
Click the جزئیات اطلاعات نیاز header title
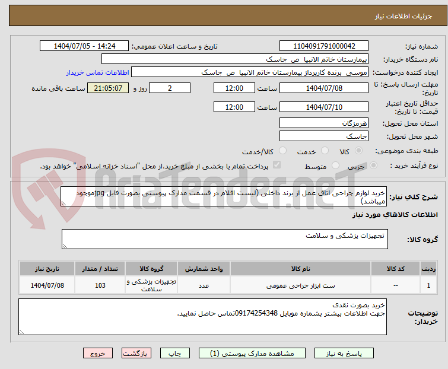coord(403,16)
